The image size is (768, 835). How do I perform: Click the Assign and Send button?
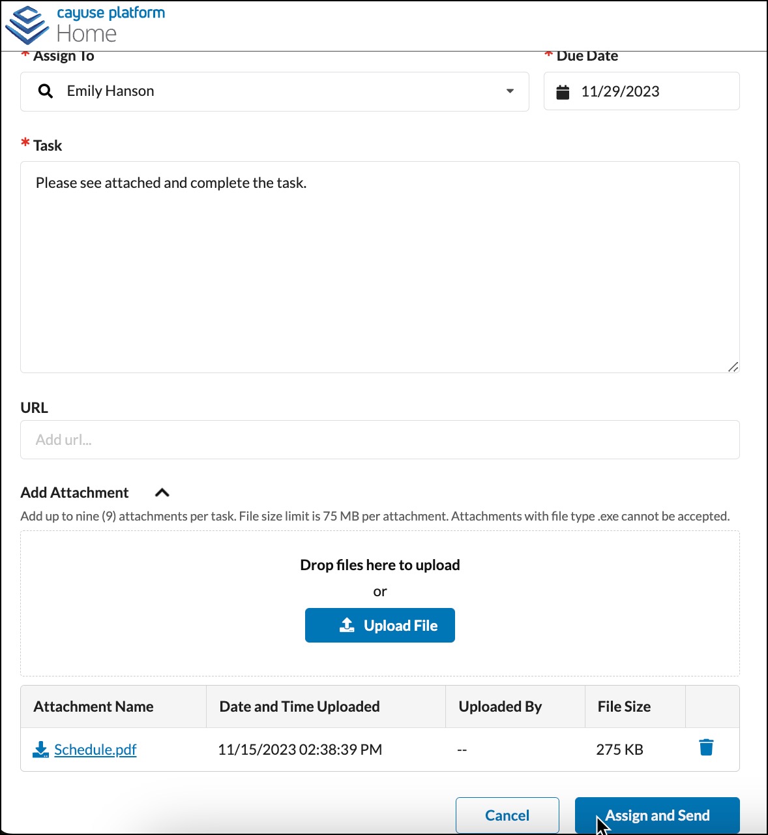coord(657,815)
